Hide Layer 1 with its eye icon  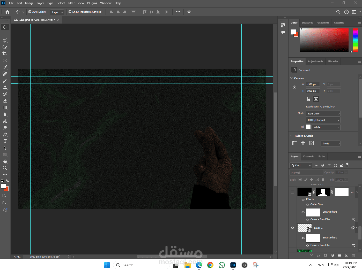(293, 228)
